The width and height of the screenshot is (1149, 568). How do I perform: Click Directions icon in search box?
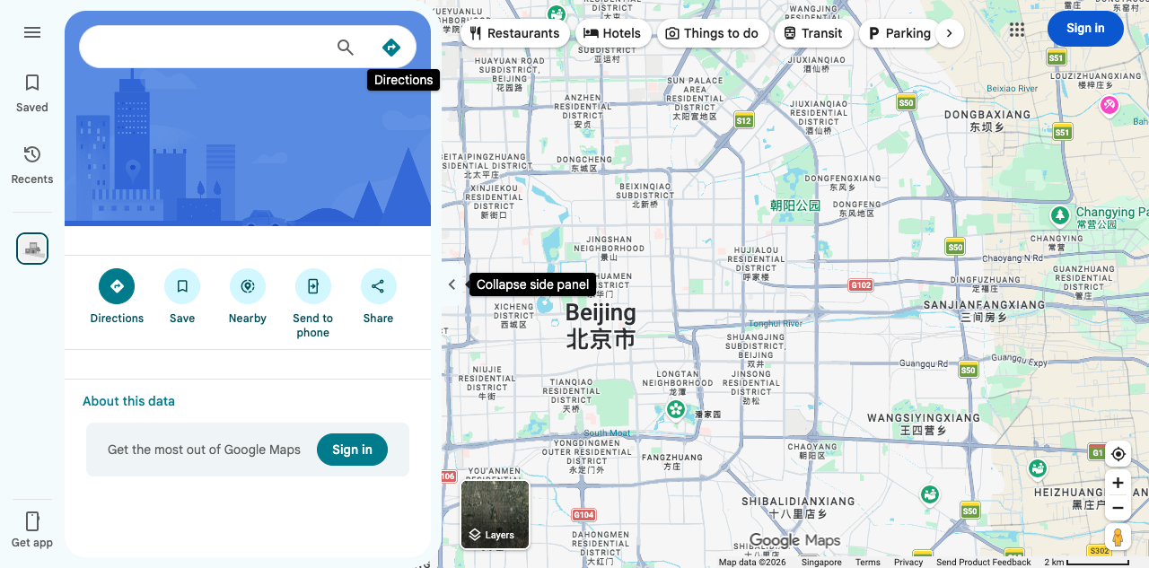[390, 48]
